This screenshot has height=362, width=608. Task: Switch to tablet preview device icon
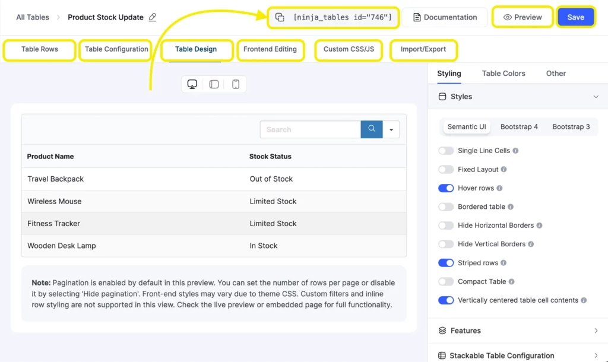(214, 84)
